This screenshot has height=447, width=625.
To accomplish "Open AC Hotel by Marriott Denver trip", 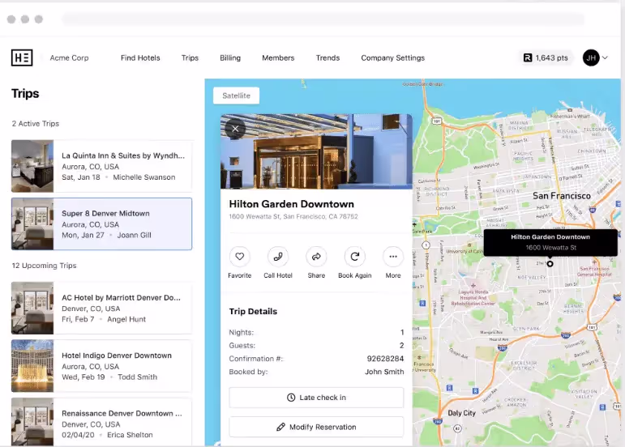I will [101, 308].
